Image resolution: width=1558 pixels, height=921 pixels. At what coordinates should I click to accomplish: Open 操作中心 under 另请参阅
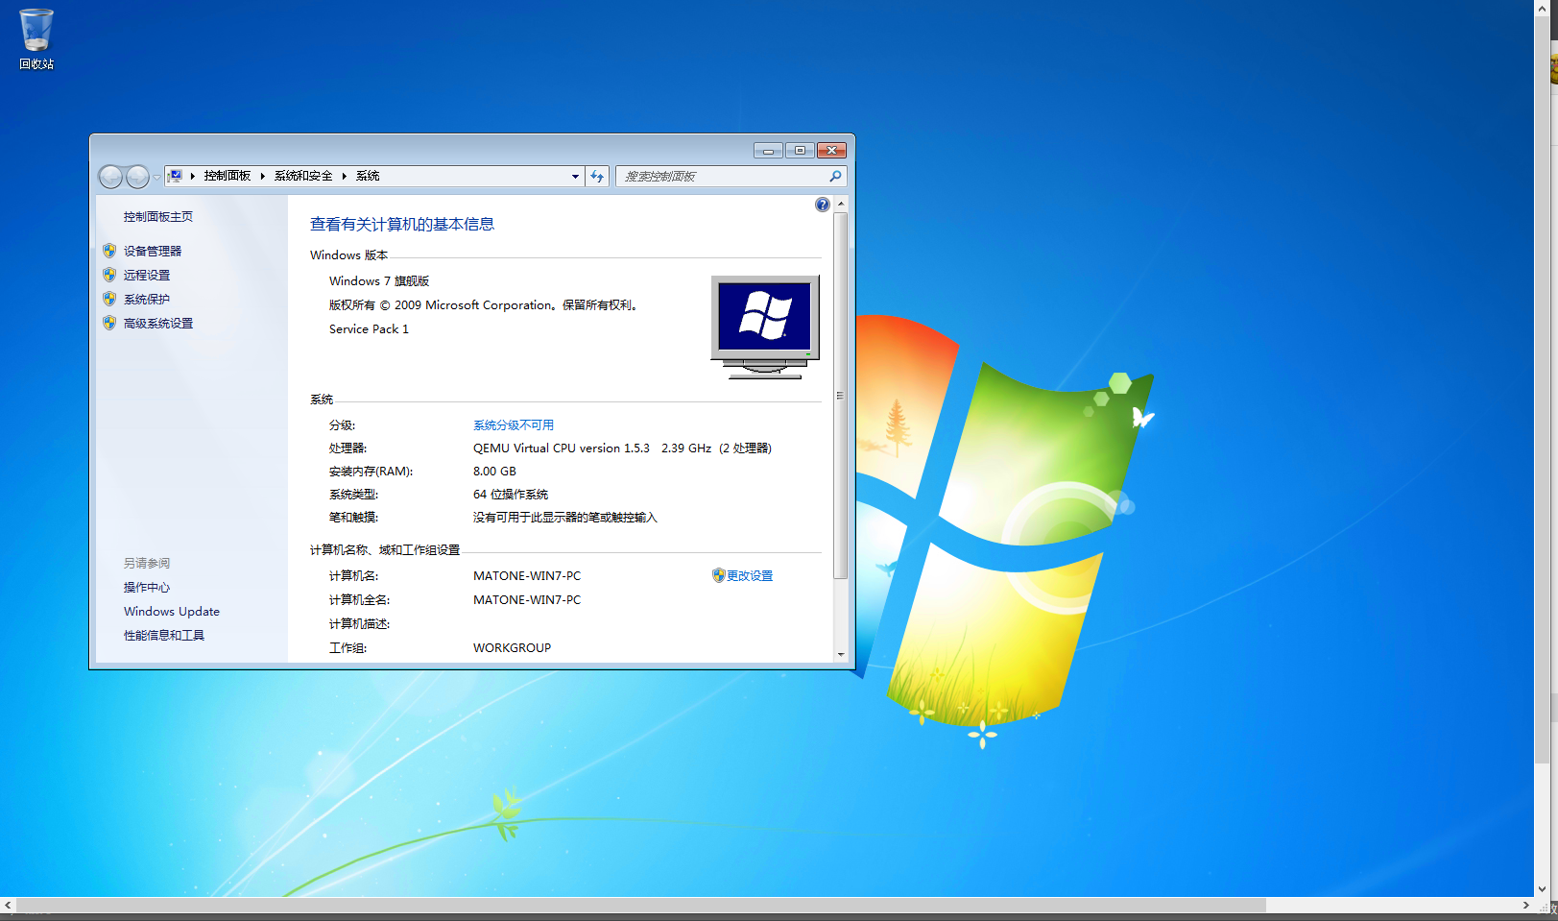coord(147,587)
